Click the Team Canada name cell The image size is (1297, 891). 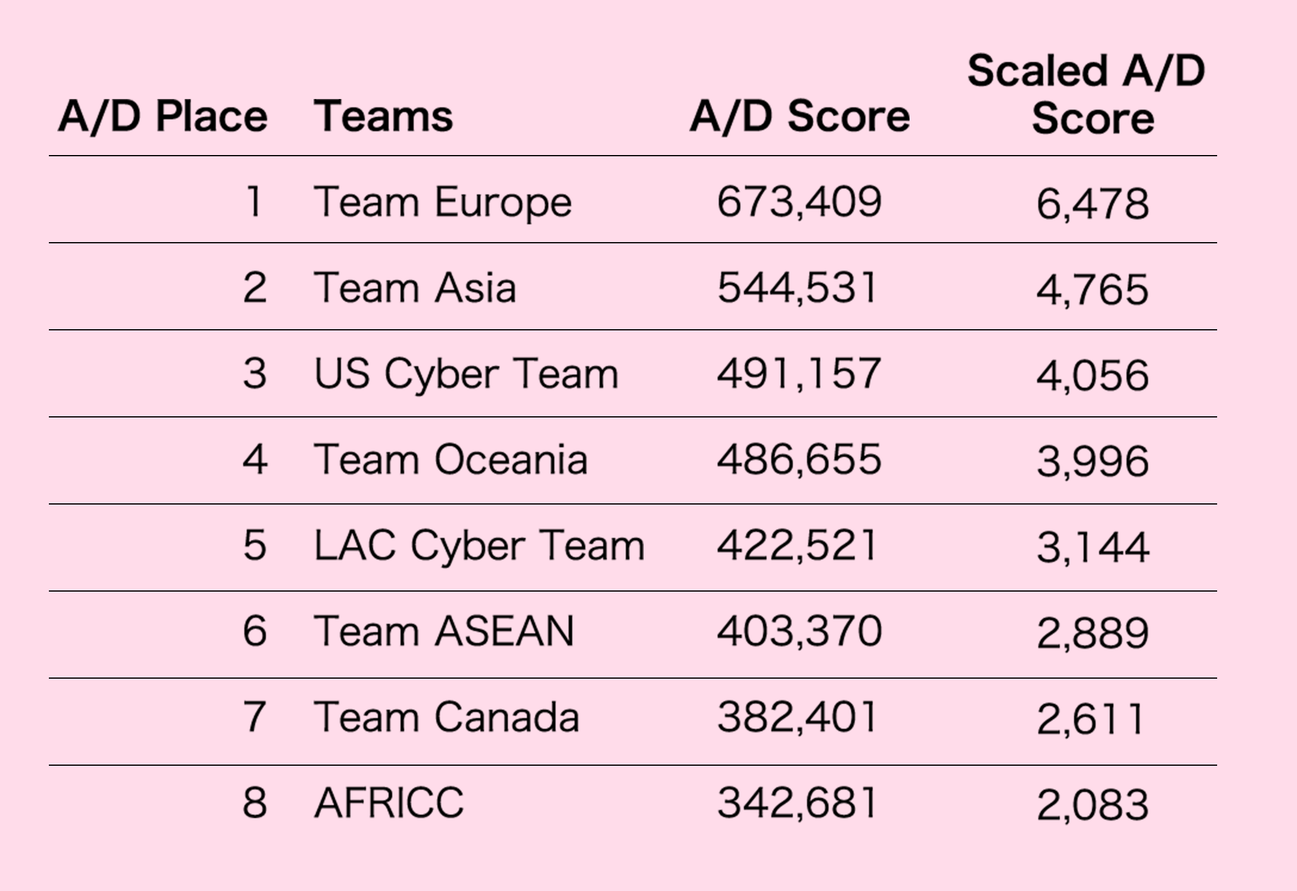tap(446, 717)
